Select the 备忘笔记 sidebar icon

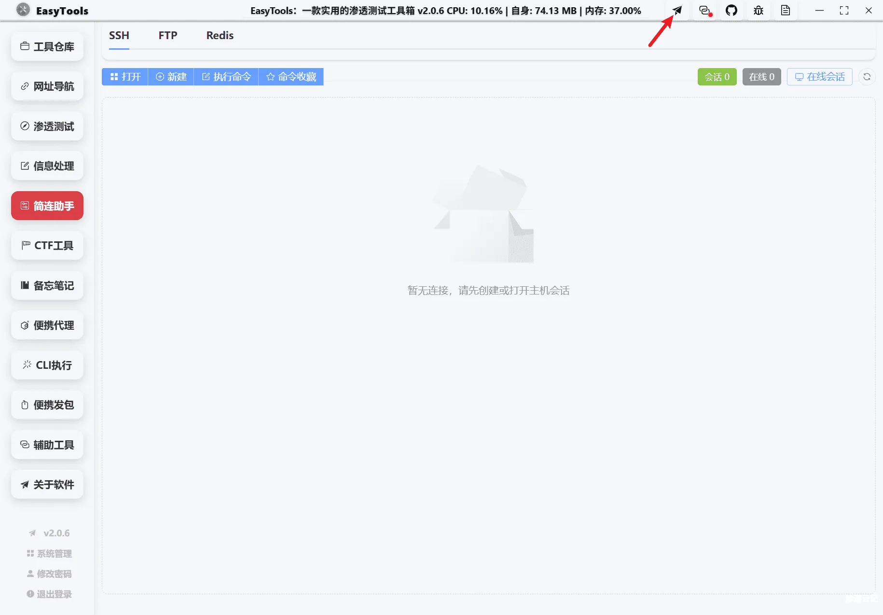pyautogui.click(x=47, y=285)
